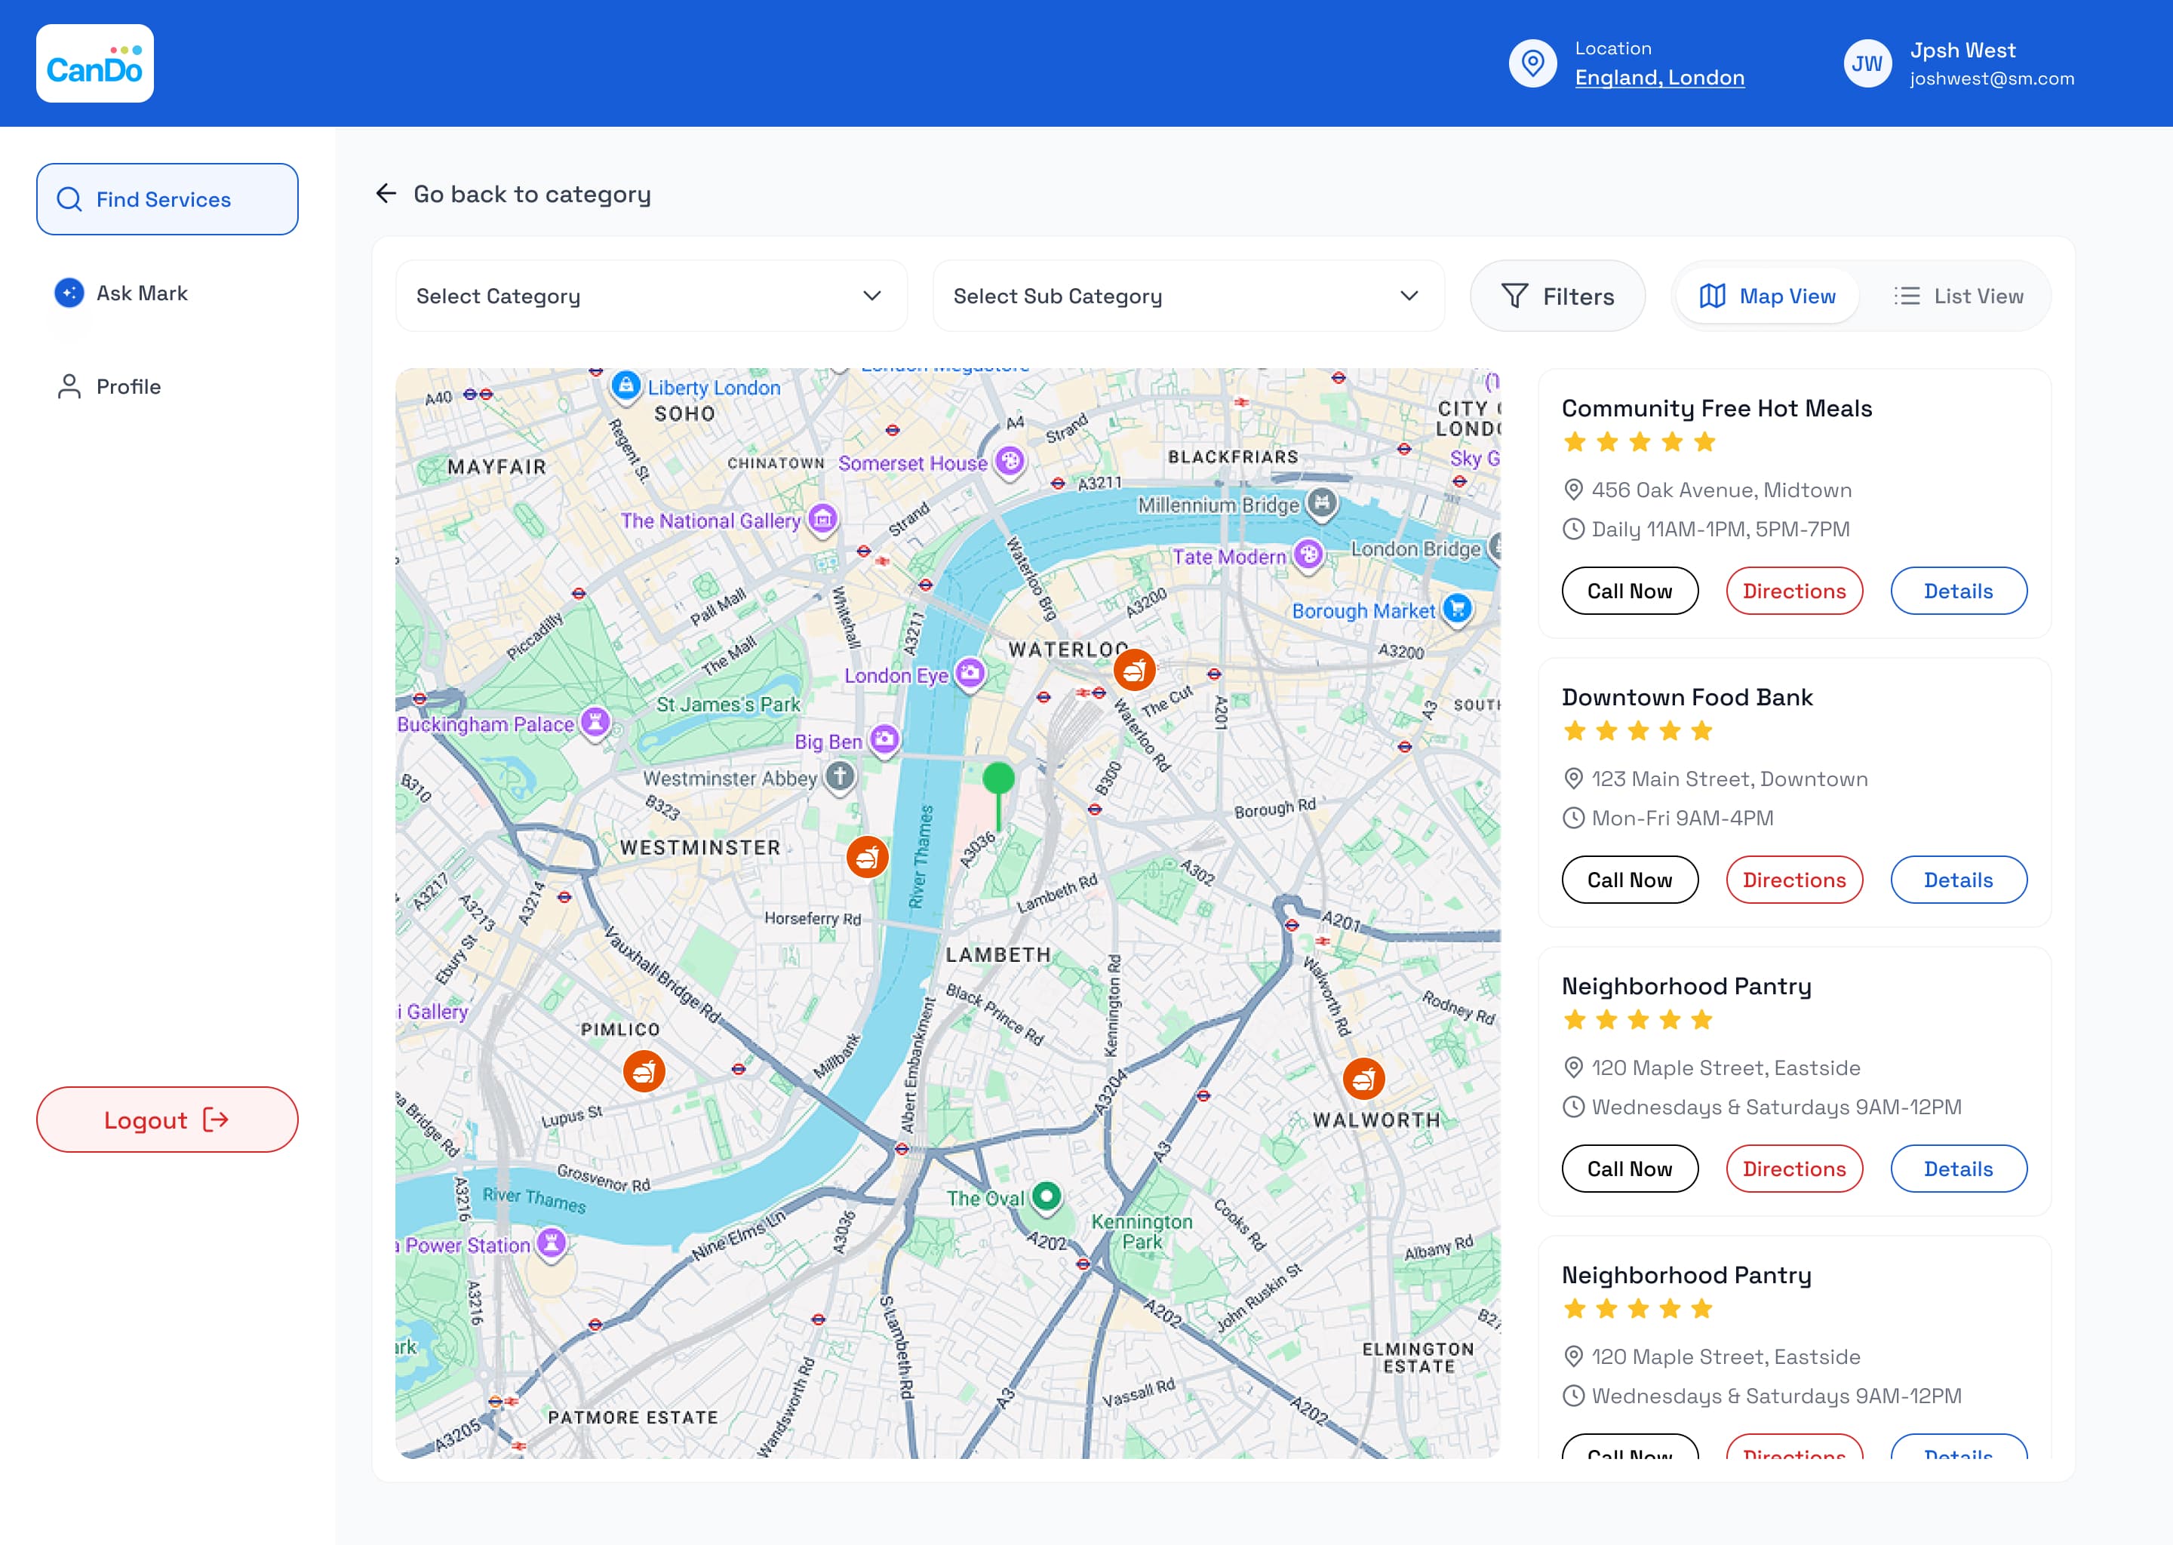Open Find Services in sidebar
This screenshot has height=1545, width=2173.
[x=168, y=200]
